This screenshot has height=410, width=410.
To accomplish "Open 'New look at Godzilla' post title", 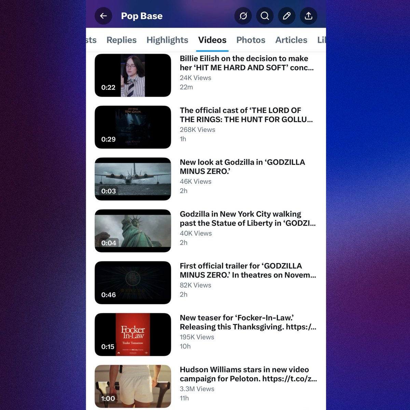I will point(243,167).
